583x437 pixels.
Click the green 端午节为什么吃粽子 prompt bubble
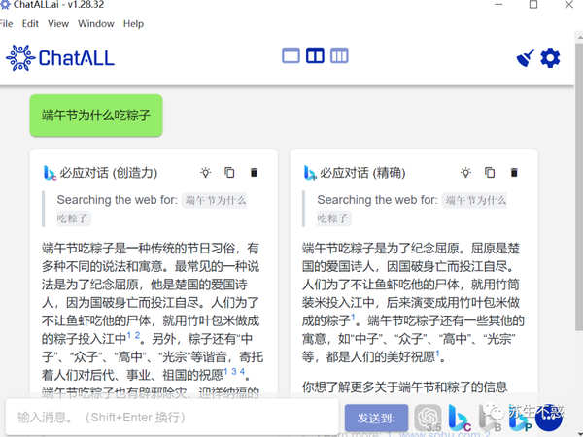point(96,116)
